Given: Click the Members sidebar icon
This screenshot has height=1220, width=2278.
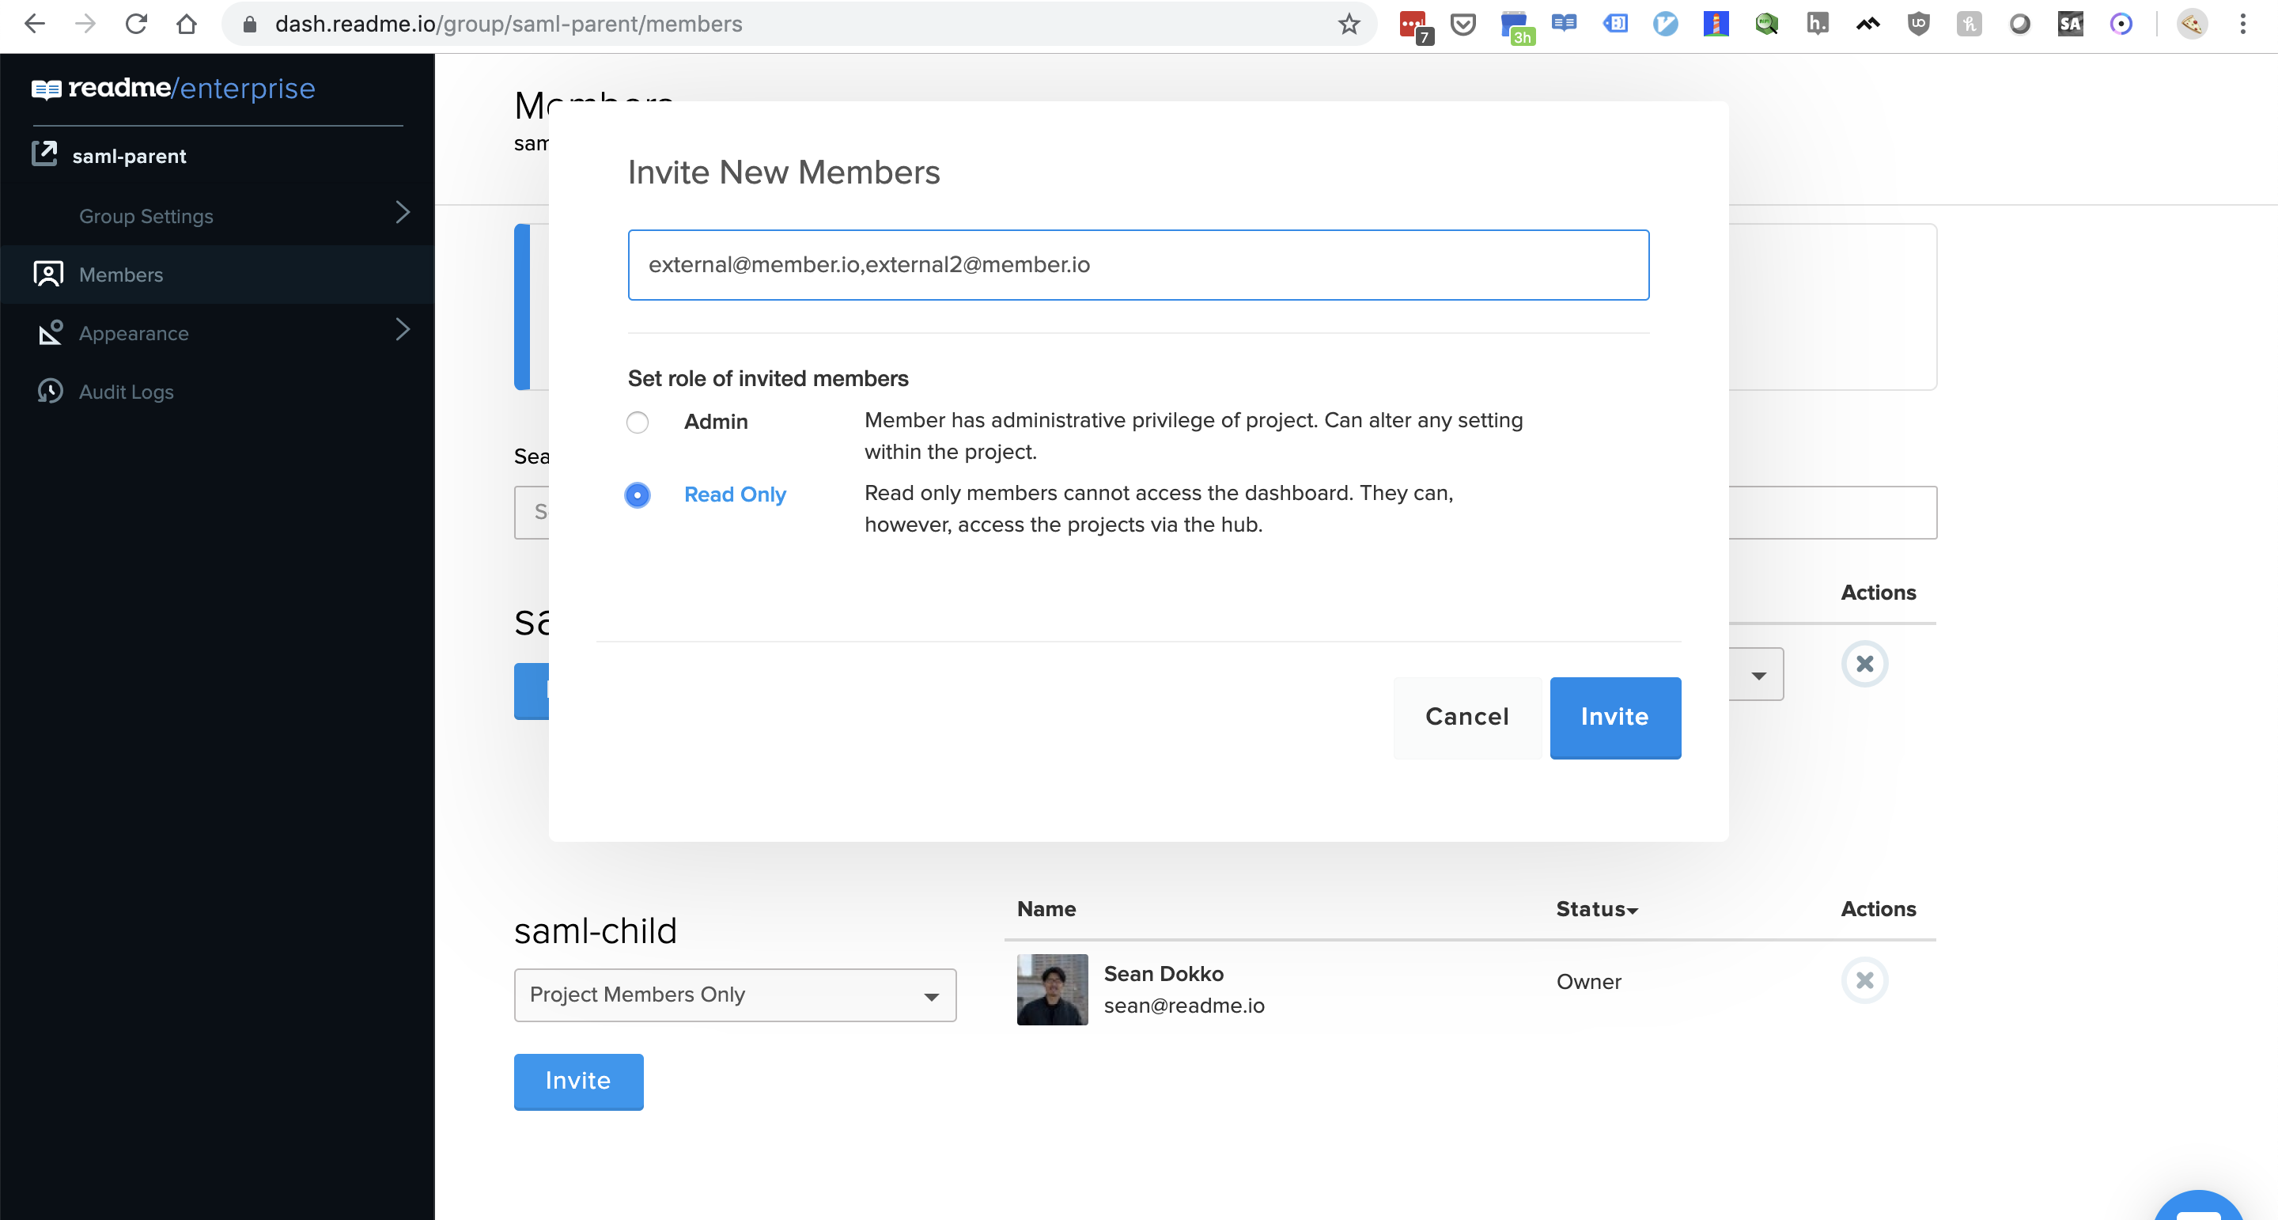Looking at the screenshot, I should (x=47, y=275).
